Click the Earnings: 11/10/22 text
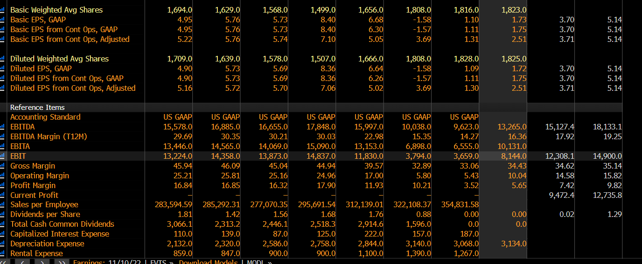The width and height of the screenshot is (642, 264). pos(107,262)
